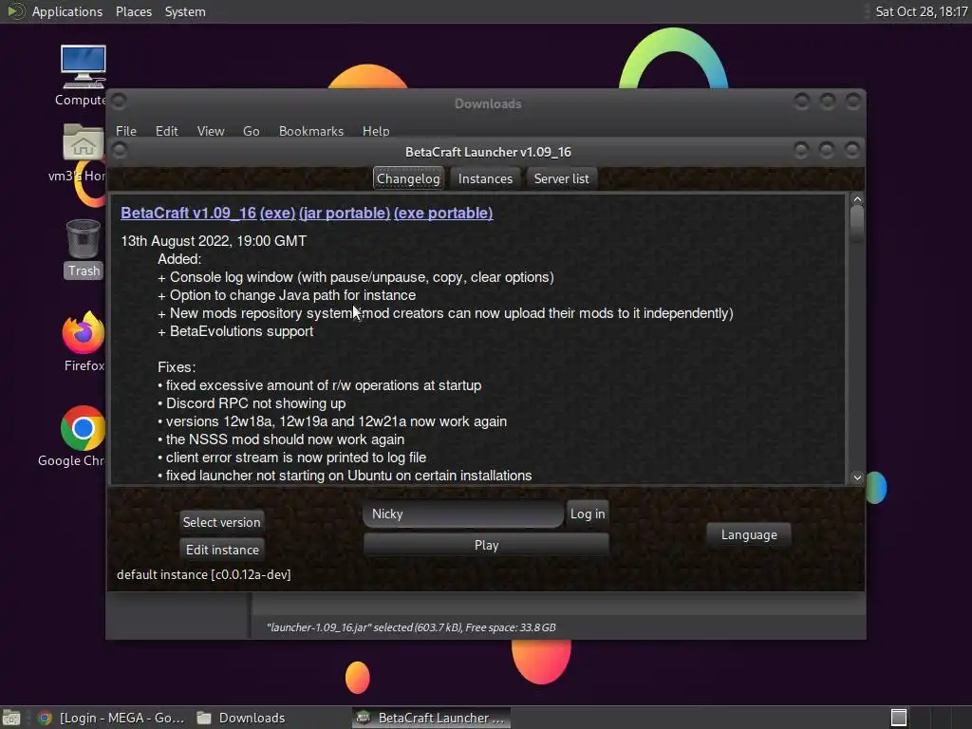Image resolution: width=972 pixels, height=729 pixels.
Task: Click the '13th August 2022, 19:00 GMT' line
Action: click(214, 241)
